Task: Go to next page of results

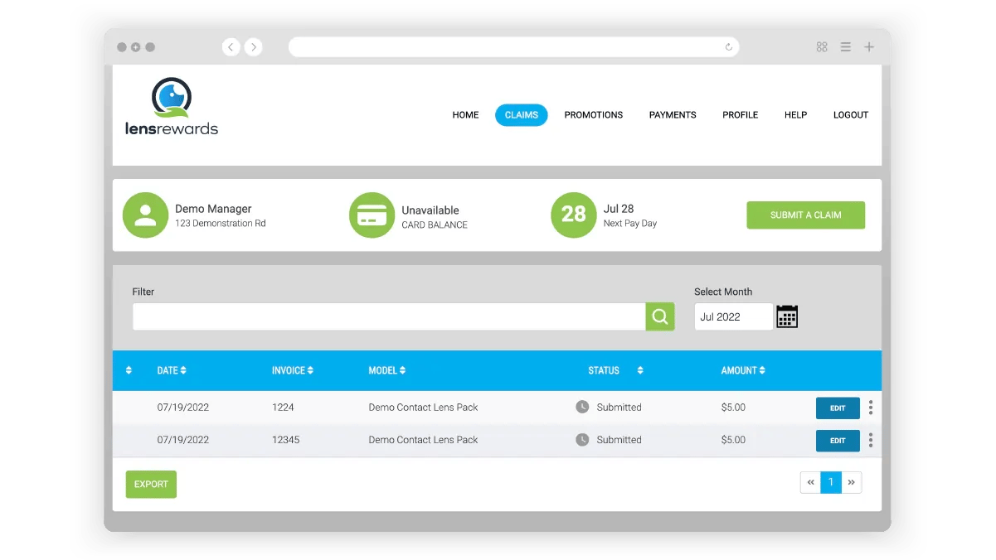Action: click(x=852, y=482)
